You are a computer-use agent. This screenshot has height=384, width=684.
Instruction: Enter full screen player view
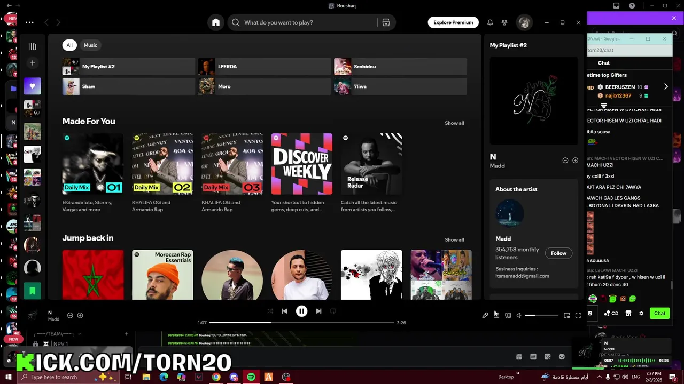point(578,316)
